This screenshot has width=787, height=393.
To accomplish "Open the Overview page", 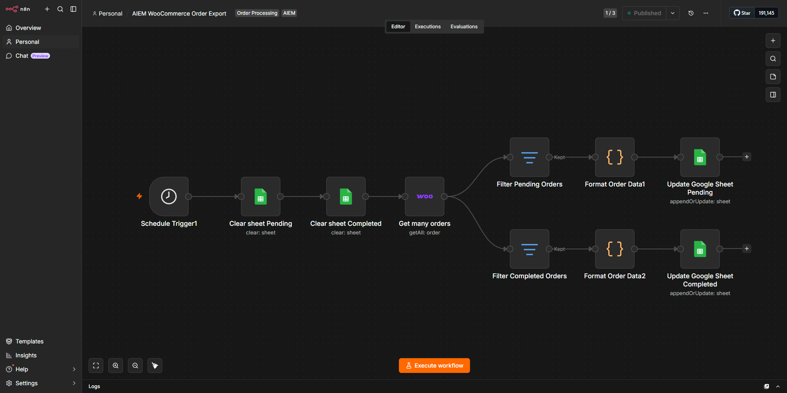I will 41,28.
